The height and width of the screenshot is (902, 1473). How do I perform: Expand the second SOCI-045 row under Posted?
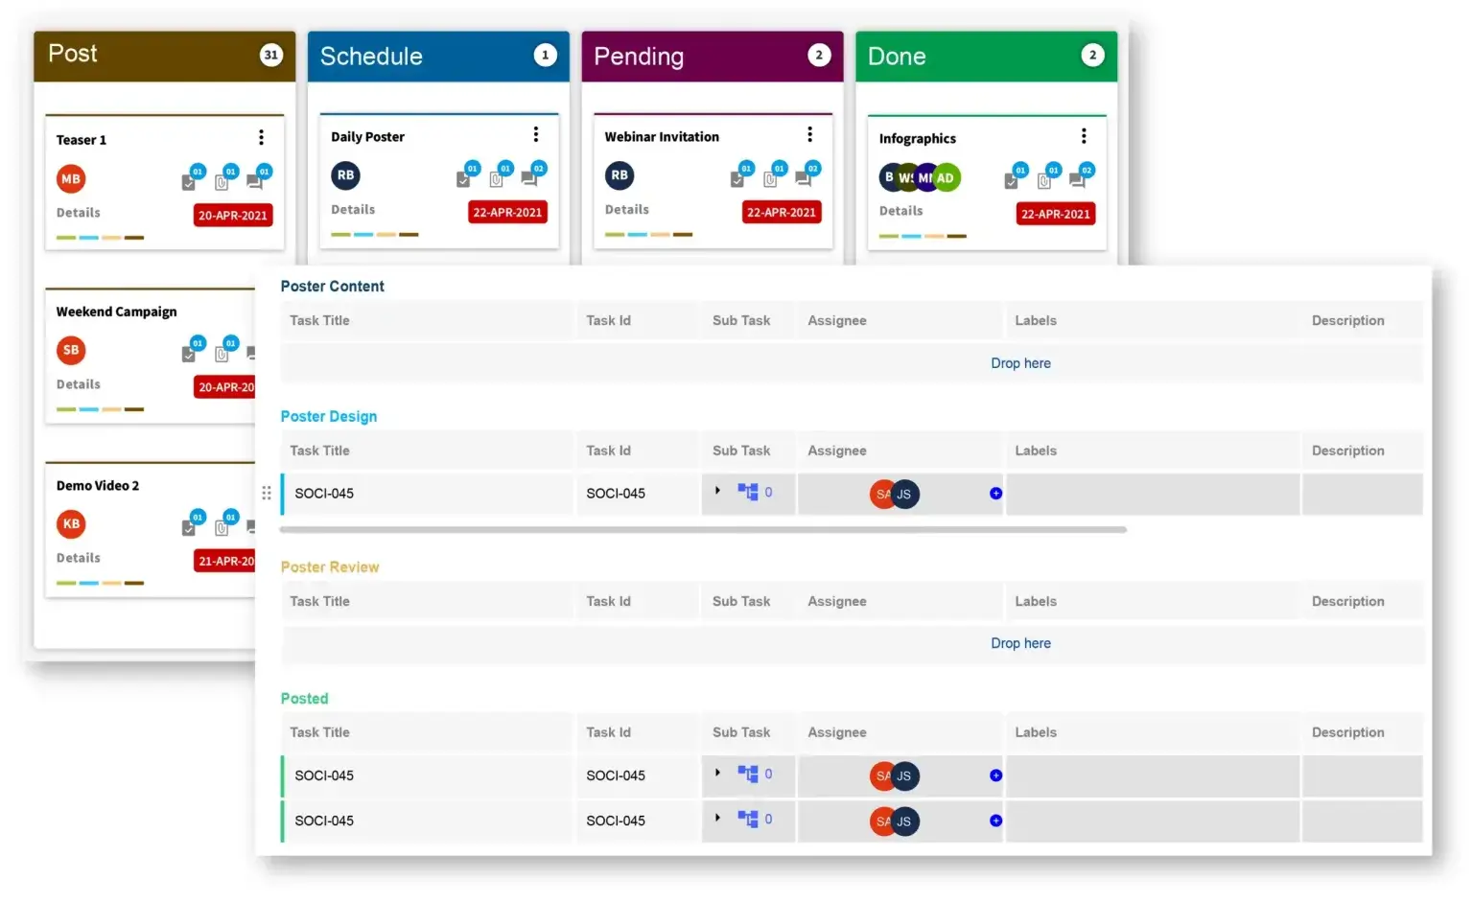[717, 819]
